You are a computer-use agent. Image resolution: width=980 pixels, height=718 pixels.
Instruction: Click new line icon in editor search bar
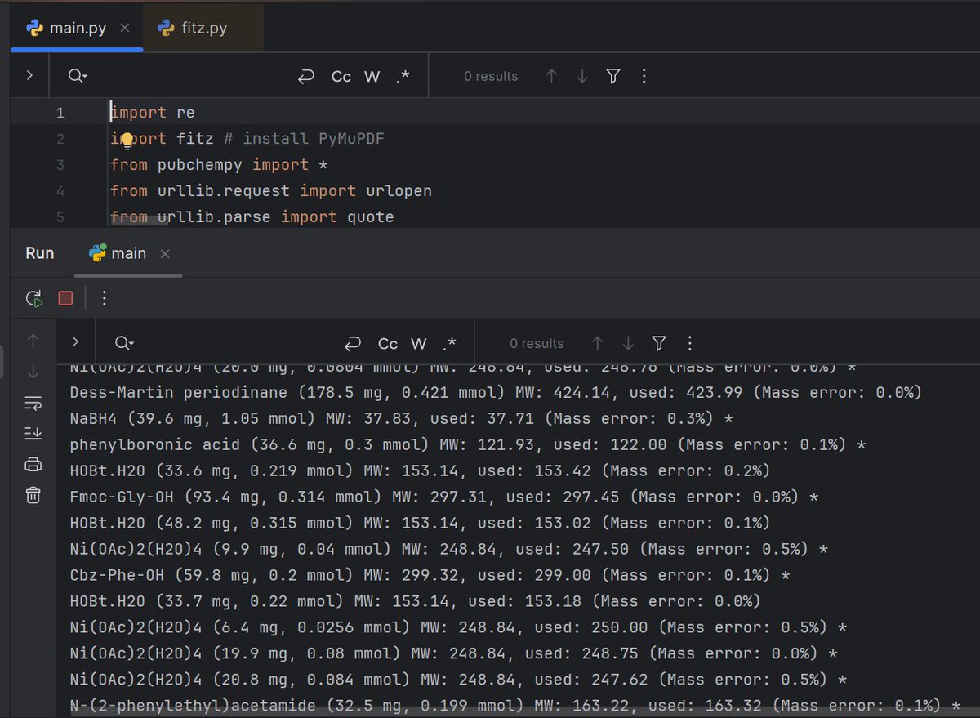306,76
